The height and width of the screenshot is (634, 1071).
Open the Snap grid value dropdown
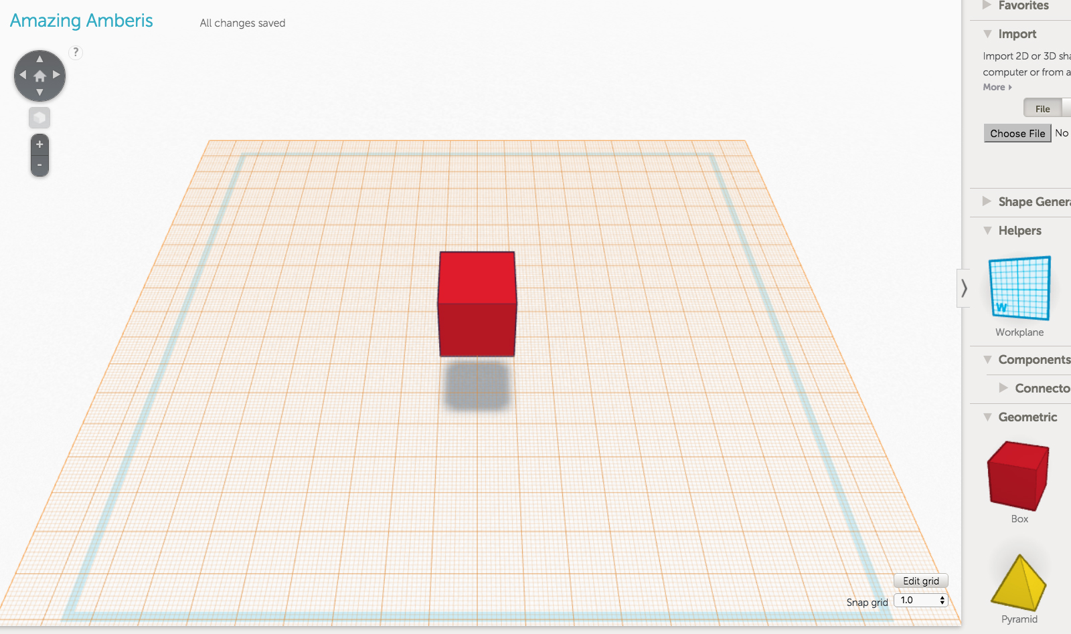tap(921, 600)
